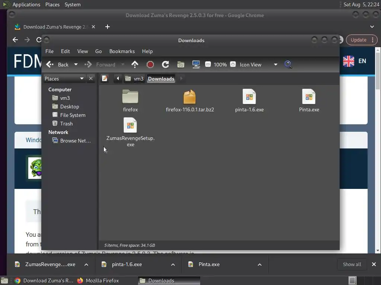Open the Icon View mode dropdown
This screenshot has width=381, height=285.
[x=258, y=65]
